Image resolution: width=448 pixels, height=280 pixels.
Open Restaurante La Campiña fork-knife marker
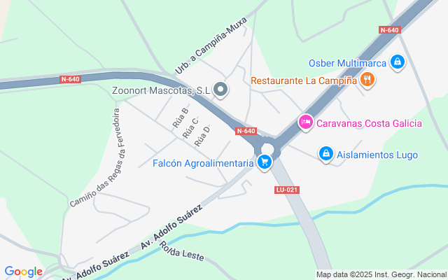pos(367,80)
